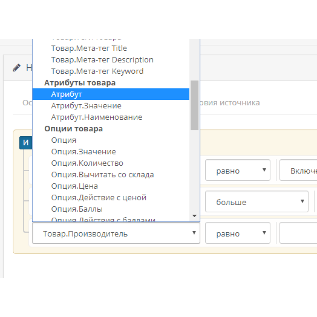
Task: Pick the Опция item in dropdown
Action: pos(63,140)
